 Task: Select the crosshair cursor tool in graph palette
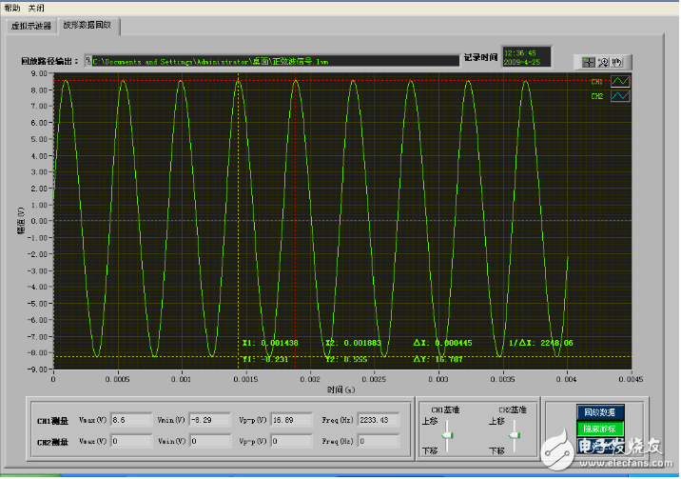tap(591, 62)
